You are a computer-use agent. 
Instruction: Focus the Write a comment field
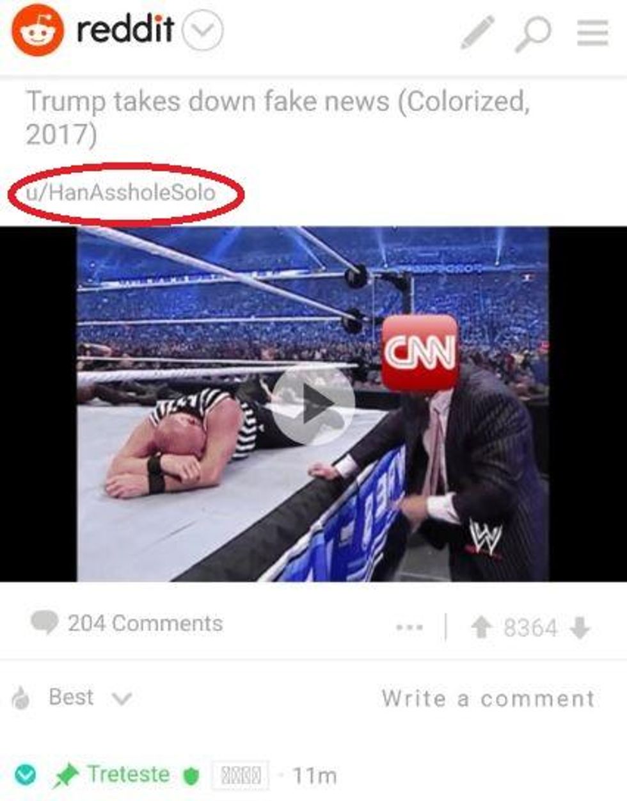point(488,698)
